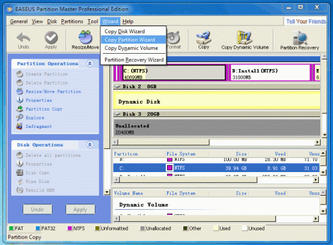Click the FAT legend color swatch
The image size is (333, 245).
coord(11,228)
